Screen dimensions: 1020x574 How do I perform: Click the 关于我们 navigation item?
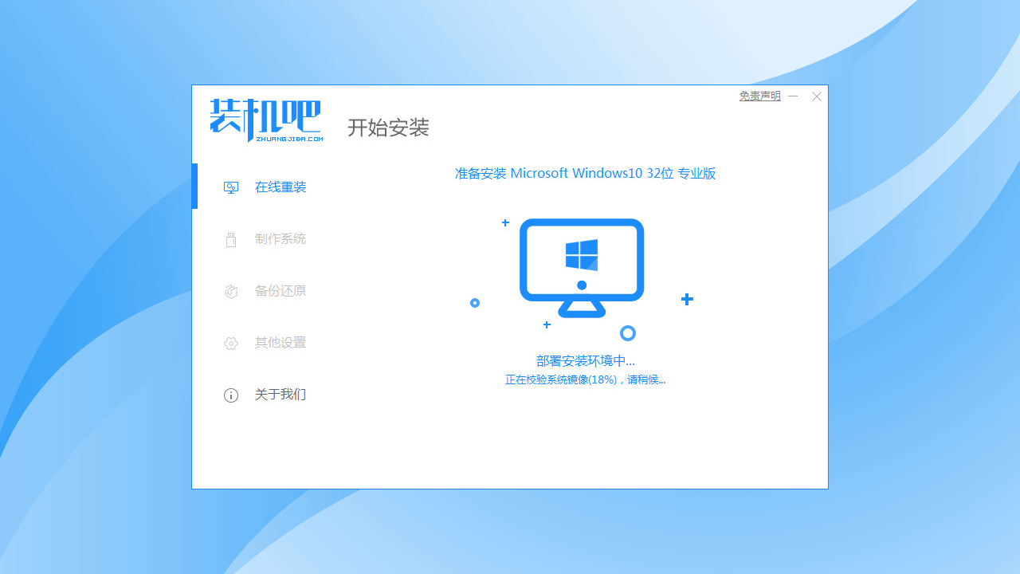pyautogui.click(x=279, y=395)
